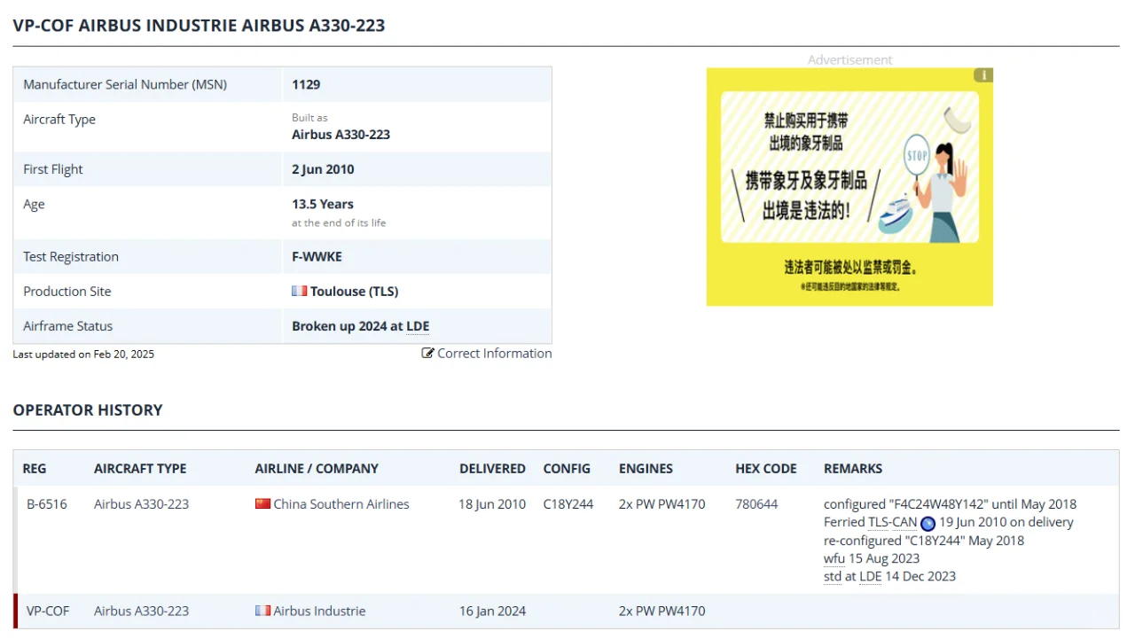Screen dimensions: 1135x639
Task: Follow the LDE link in Airframe Status
Action: point(418,326)
